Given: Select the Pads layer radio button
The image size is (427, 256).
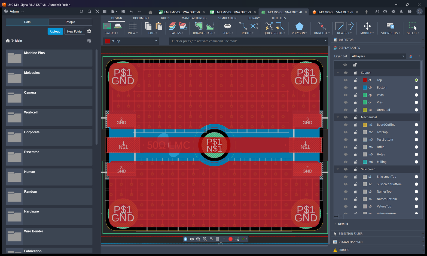Looking at the screenshot, I should click(416, 95).
